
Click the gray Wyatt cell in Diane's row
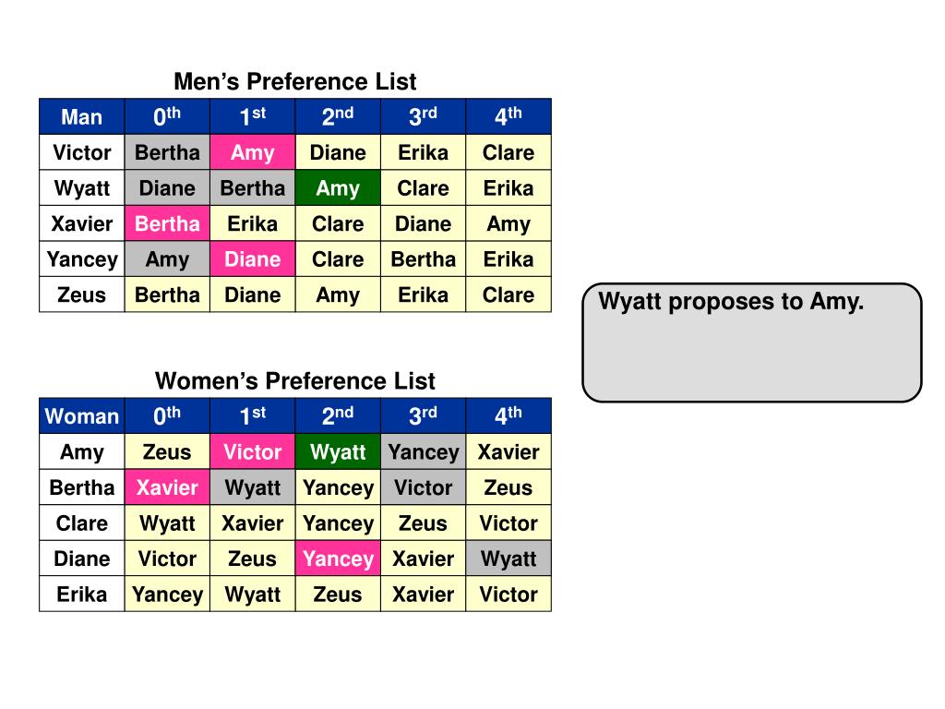click(508, 559)
